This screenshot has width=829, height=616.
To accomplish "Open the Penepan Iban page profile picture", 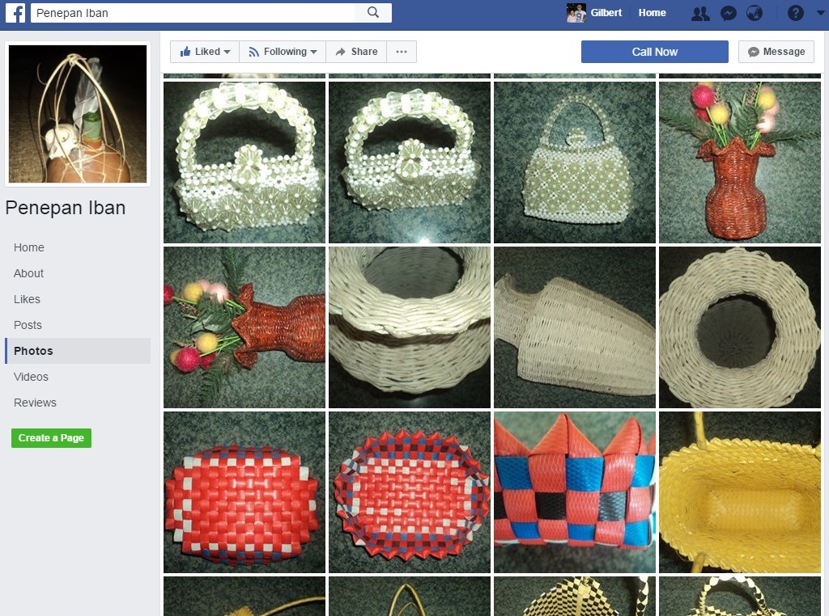I will tap(78, 114).
